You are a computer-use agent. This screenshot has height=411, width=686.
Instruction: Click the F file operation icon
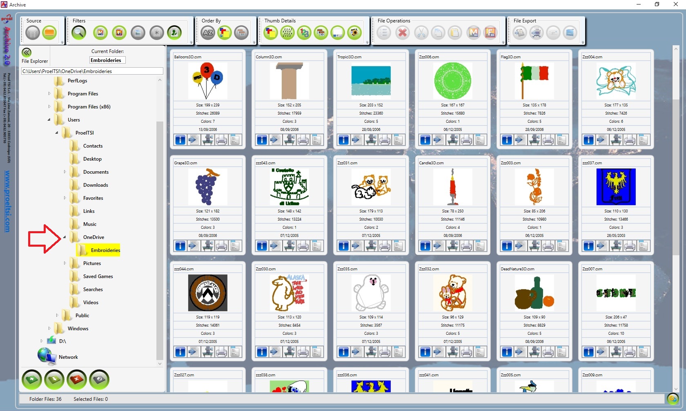(x=490, y=33)
